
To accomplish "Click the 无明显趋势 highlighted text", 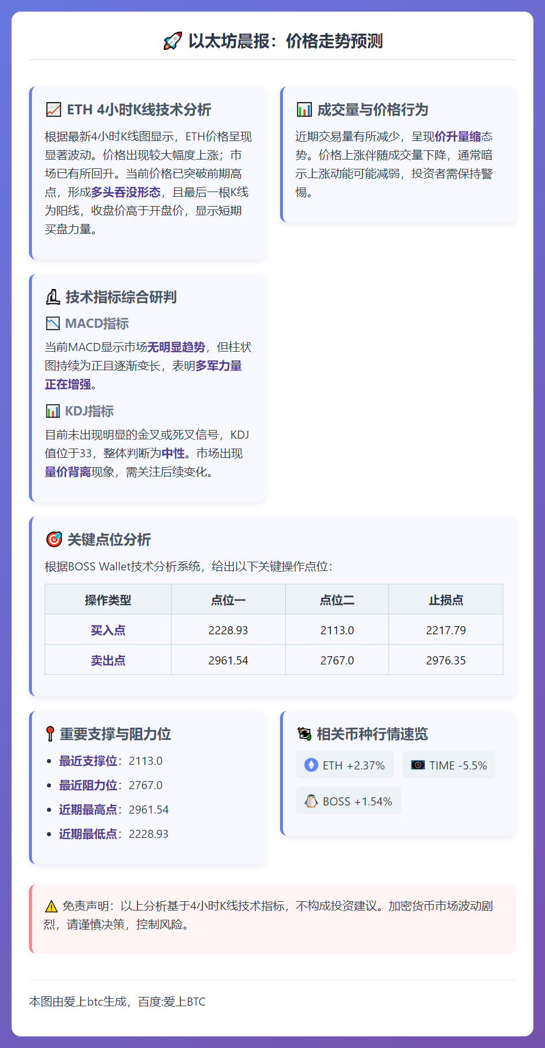I will point(176,347).
